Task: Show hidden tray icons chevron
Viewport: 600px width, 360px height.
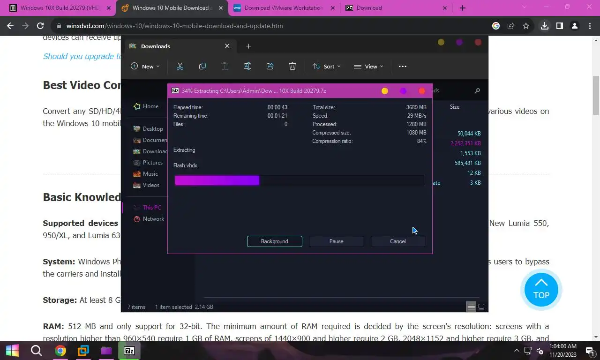Action: 517,351
